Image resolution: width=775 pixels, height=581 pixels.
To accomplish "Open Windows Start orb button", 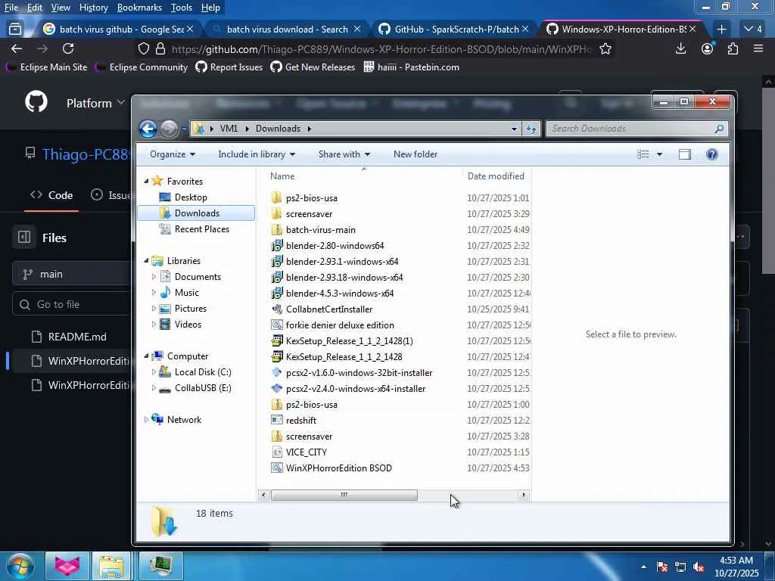I will point(20,566).
